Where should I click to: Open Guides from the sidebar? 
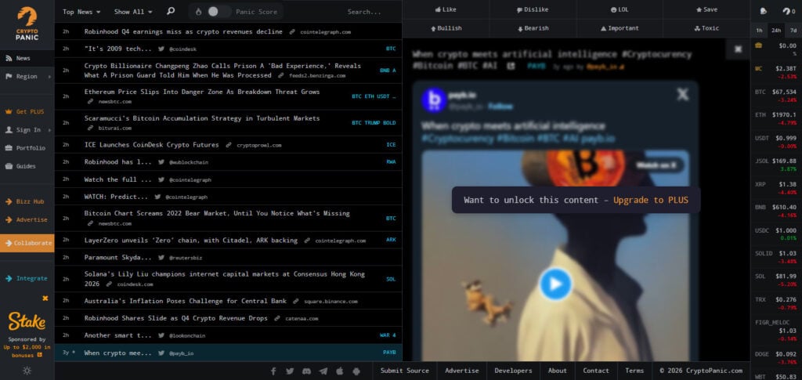pyautogui.click(x=27, y=166)
